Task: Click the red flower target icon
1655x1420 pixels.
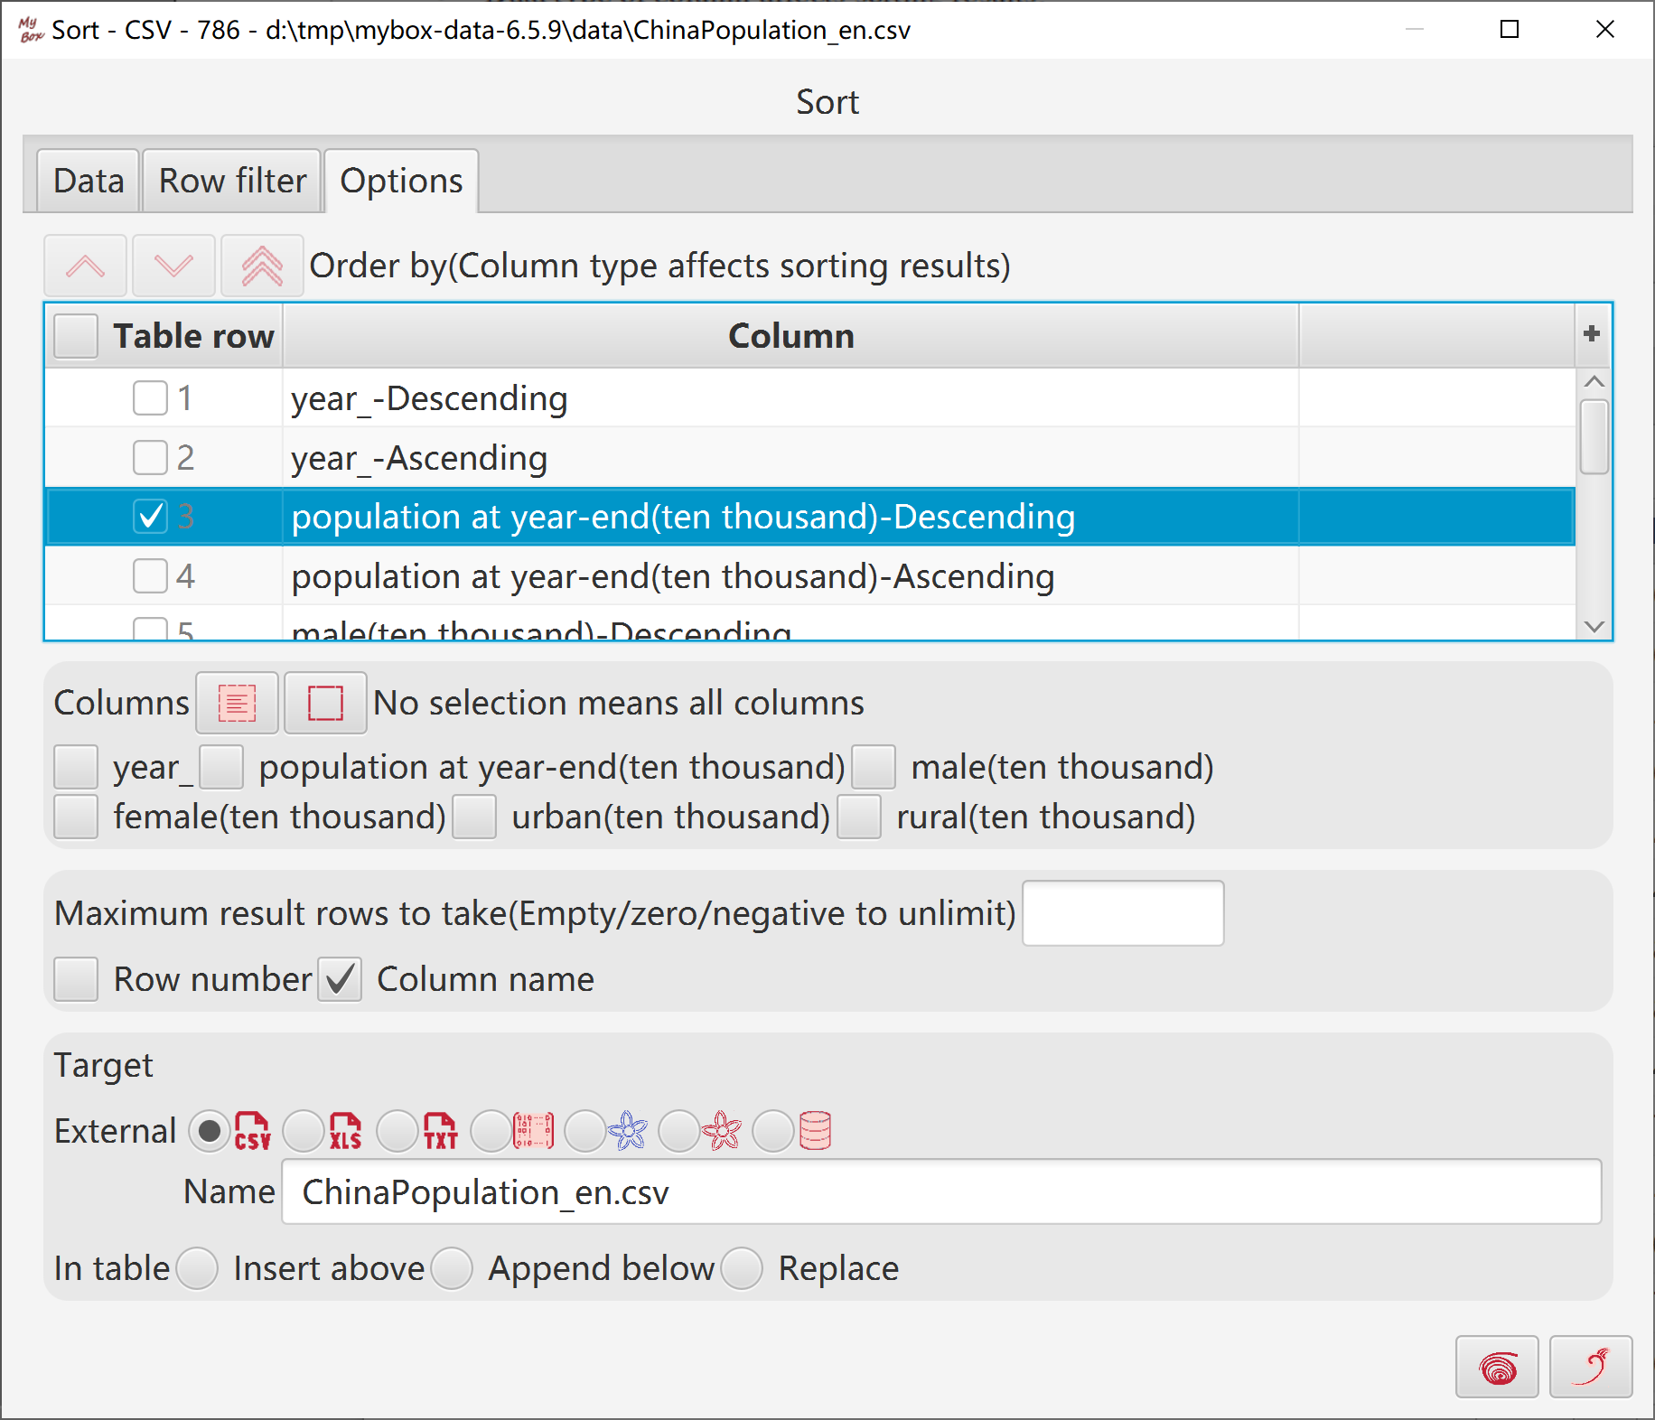Action: (722, 1131)
